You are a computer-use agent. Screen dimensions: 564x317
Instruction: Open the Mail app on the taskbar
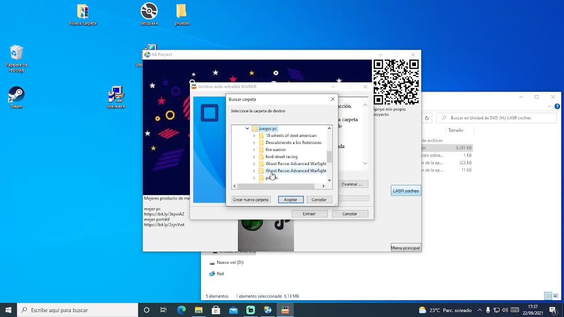tap(233, 310)
